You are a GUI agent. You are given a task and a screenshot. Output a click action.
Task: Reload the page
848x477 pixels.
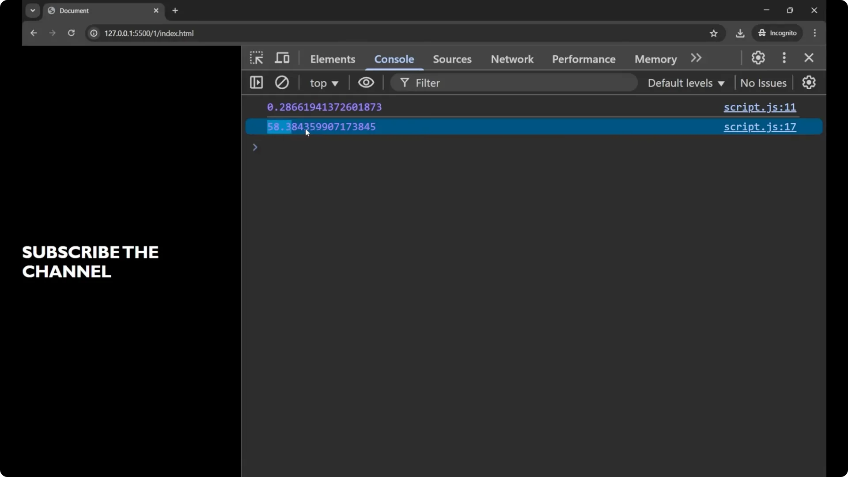pos(71,33)
